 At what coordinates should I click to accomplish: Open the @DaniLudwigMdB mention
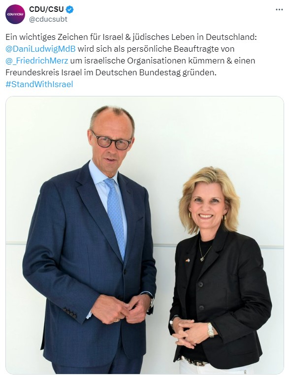[40, 49]
